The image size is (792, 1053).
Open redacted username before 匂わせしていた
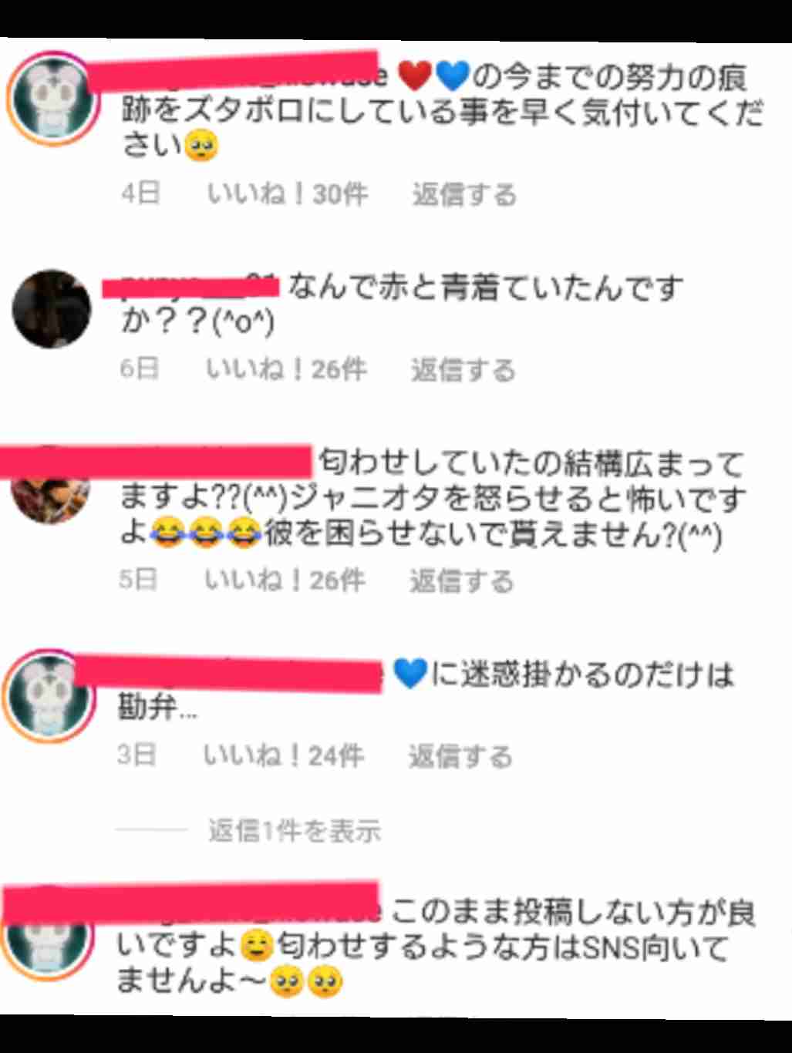(x=157, y=461)
